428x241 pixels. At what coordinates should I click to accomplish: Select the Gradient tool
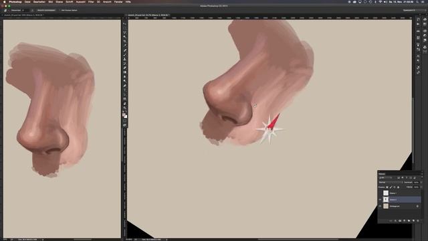125,72
